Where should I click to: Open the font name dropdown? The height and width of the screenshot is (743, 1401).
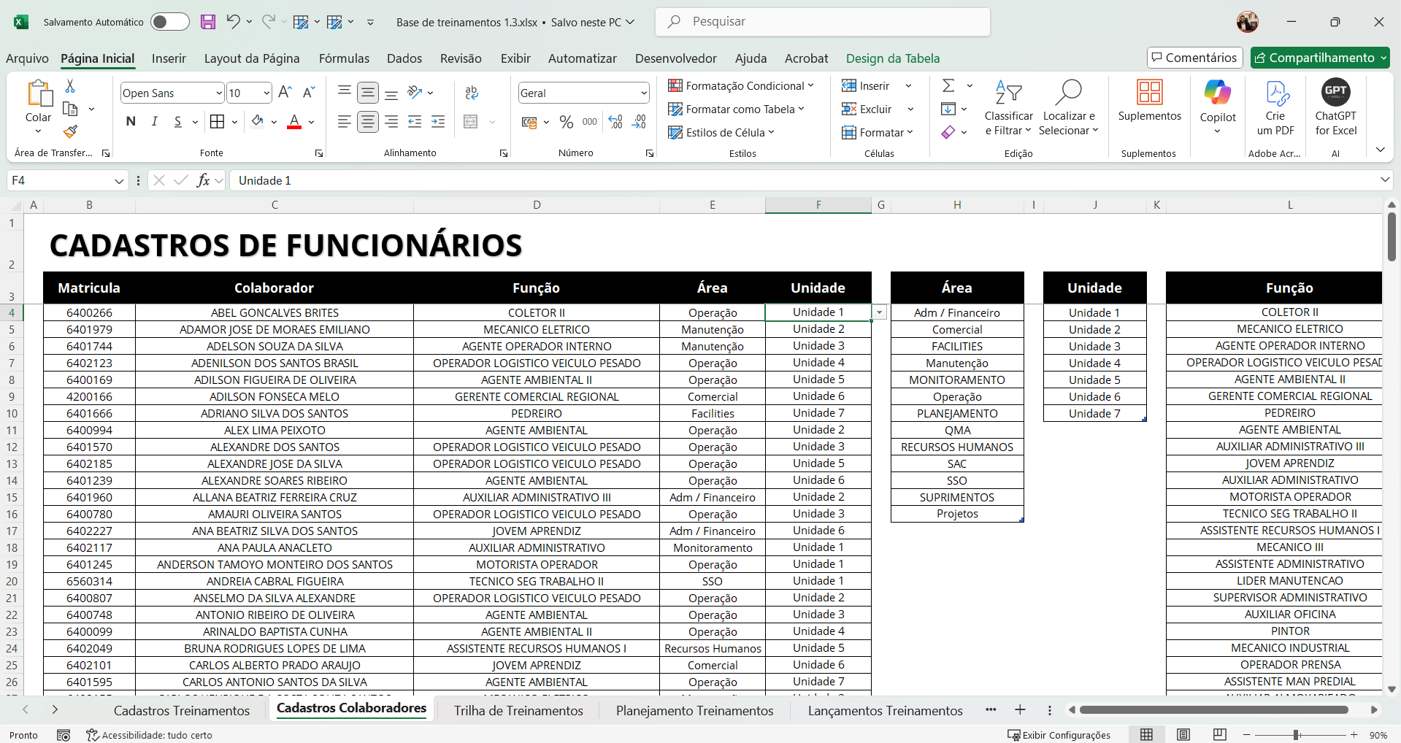(x=218, y=93)
